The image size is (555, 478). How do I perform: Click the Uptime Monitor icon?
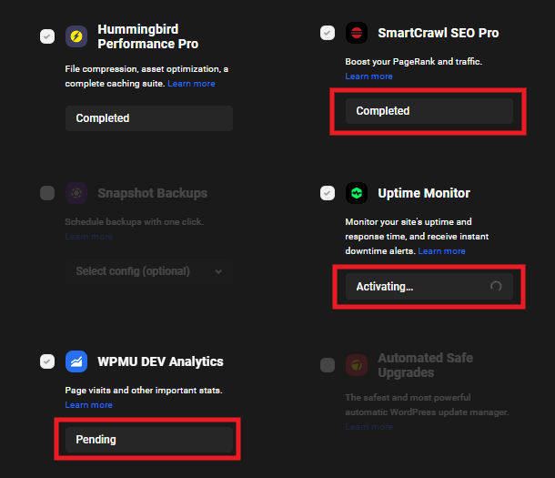point(357,193)
